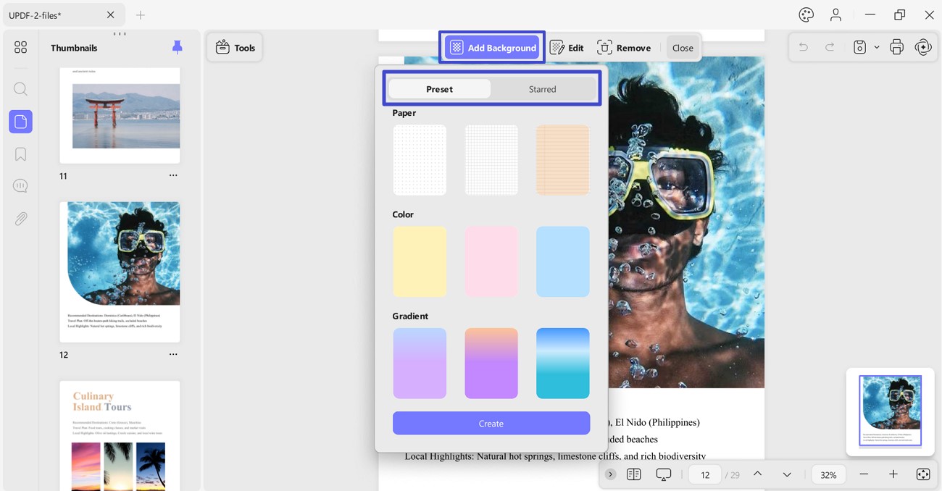The height and width of the screenshot is (491, 942).
Task: Click the Close button in background toolbar
Action: (x=683, y=48)
